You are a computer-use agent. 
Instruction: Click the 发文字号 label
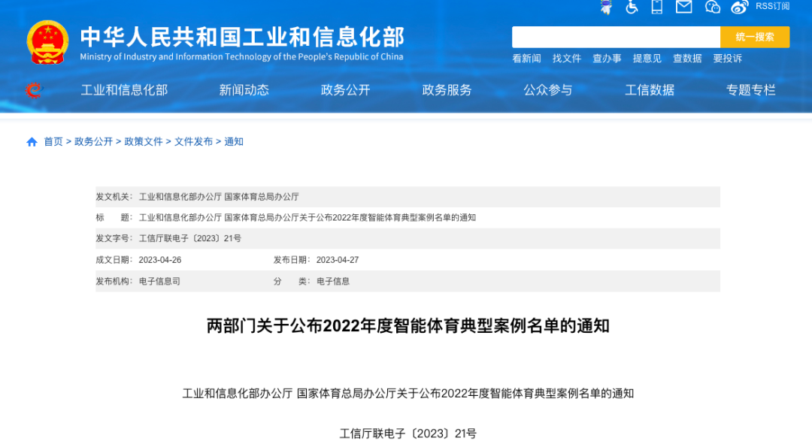point(114,239)
